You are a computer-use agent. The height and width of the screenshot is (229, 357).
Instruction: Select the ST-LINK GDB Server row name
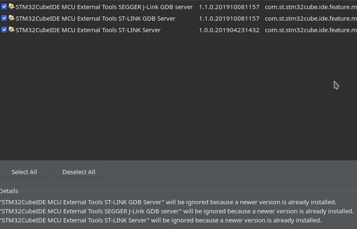pyautogui.click(x=95, y=19)
